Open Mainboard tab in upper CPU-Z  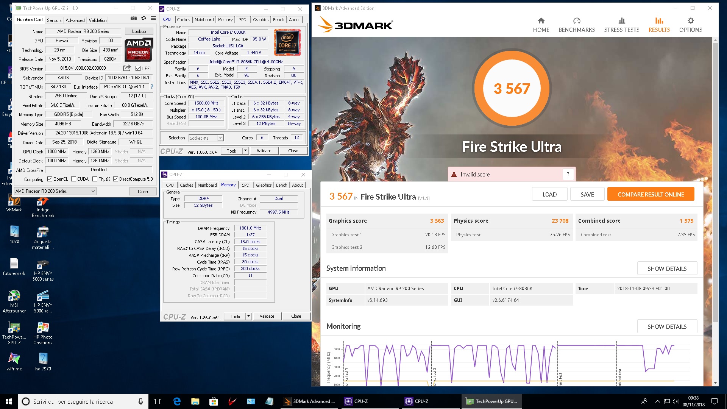tap(204, 20)
